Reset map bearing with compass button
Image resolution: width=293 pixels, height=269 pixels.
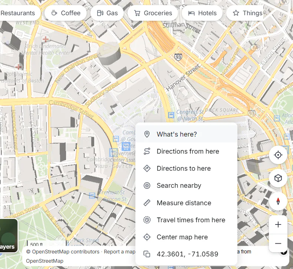(278, 201)
